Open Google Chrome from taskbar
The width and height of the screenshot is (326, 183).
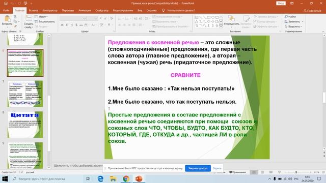[126, 178]
